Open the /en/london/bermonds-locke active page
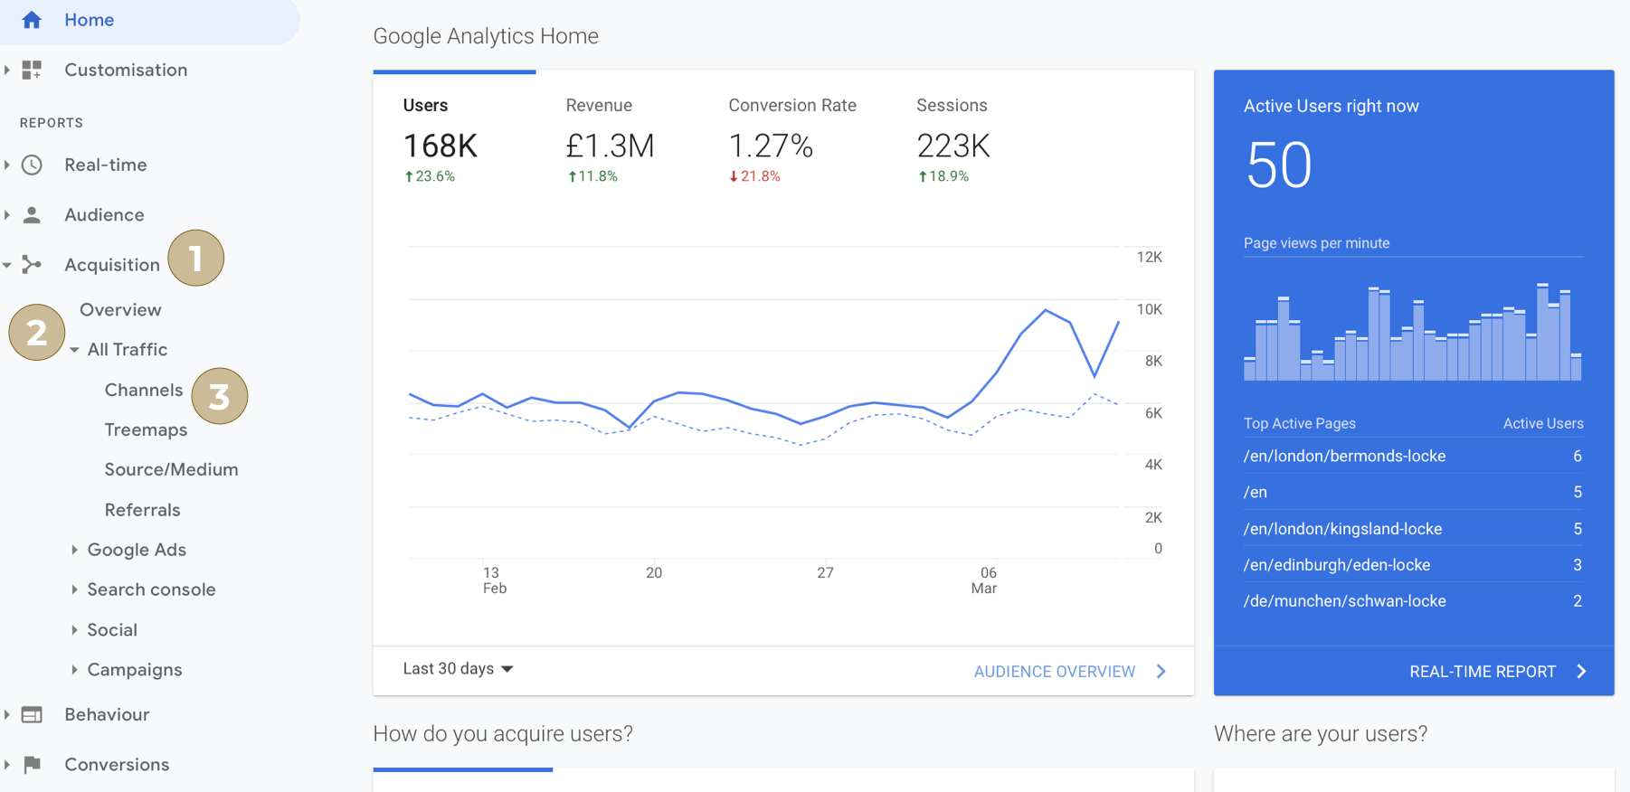Screen dimensions: 1630x792 1344,456
